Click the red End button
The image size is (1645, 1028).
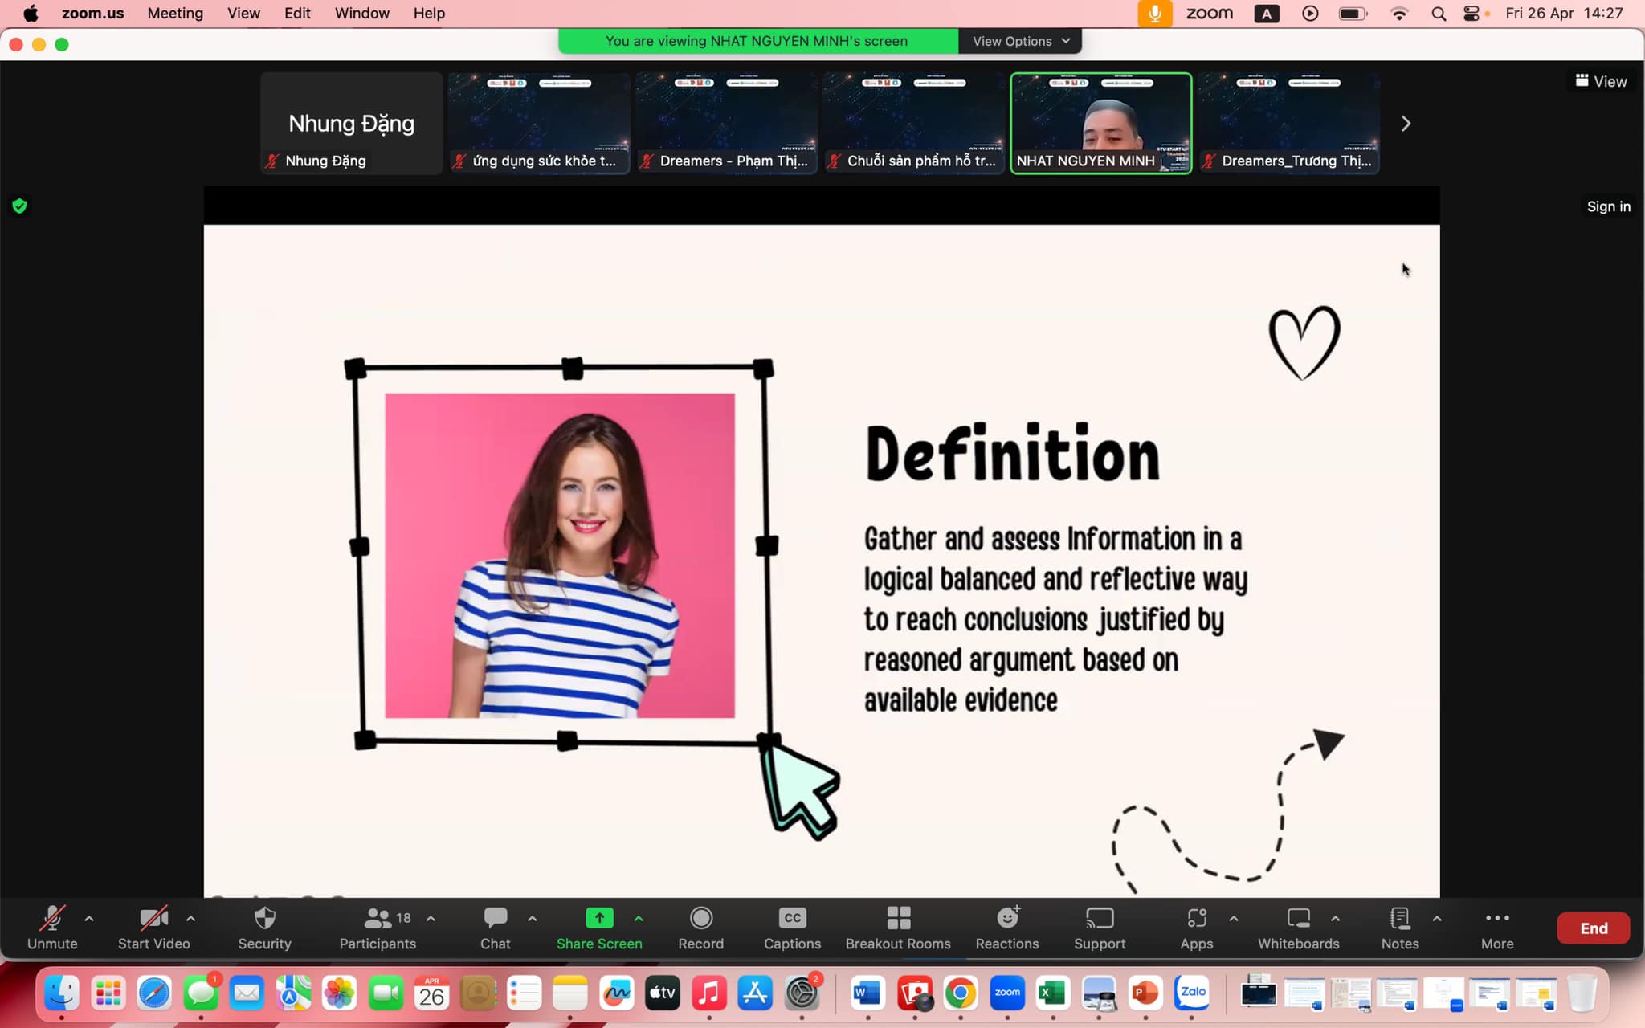[x=1594, y=928]
